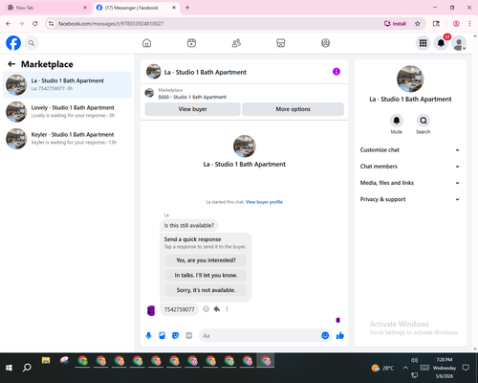Open the Friends icon in top navigation
Image resolution: width=478 pixels, height=383 pixels.
pos(236,43)
